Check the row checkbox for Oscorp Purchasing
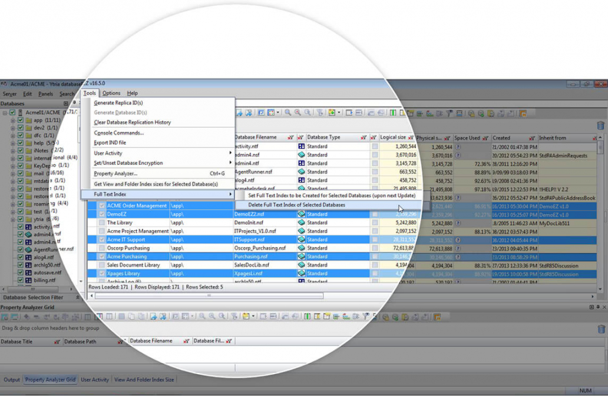This screenshot has height=396, width=608. click(101, 248)
